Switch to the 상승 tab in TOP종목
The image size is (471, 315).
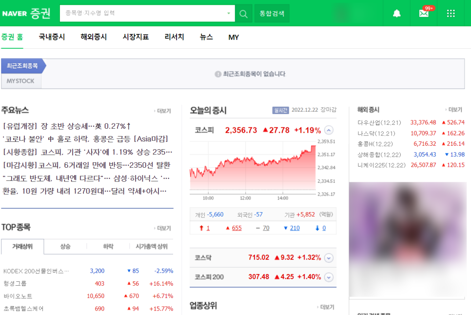(65, 247)
